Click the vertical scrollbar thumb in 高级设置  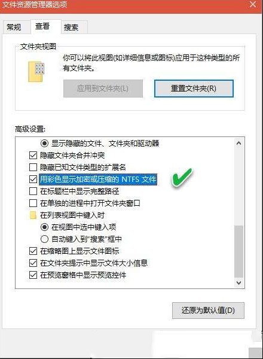click(238, 252)
